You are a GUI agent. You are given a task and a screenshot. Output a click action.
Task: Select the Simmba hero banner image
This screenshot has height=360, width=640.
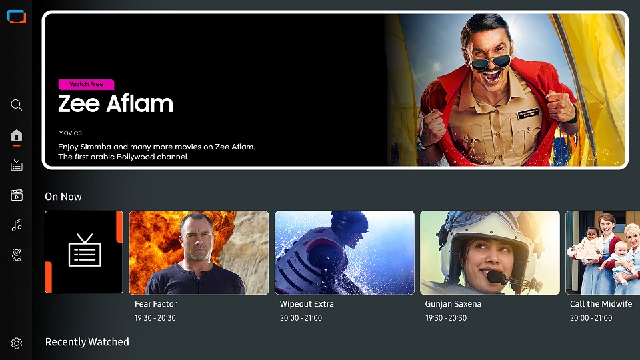(505, 89)
